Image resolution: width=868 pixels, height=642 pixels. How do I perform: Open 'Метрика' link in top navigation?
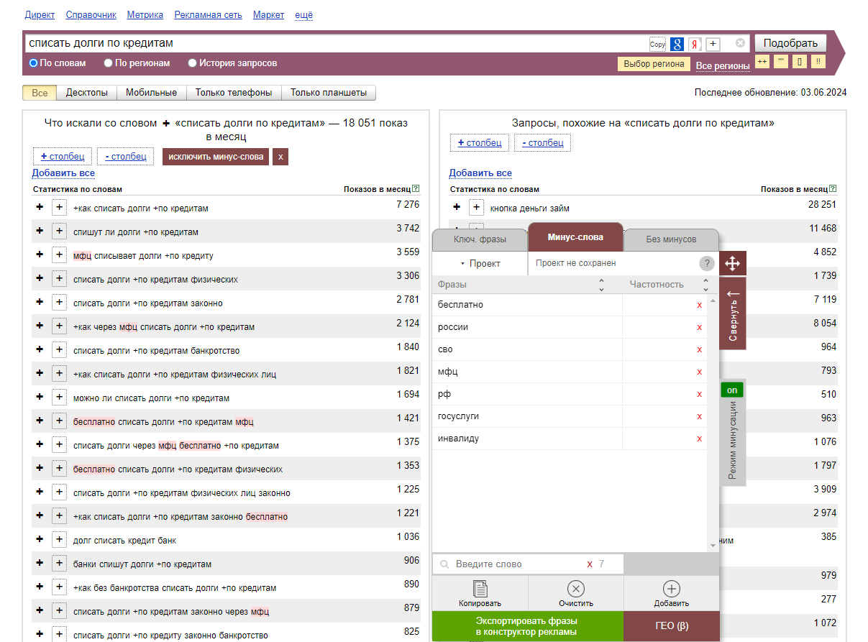pyautogui.click(x=145, y=15)
